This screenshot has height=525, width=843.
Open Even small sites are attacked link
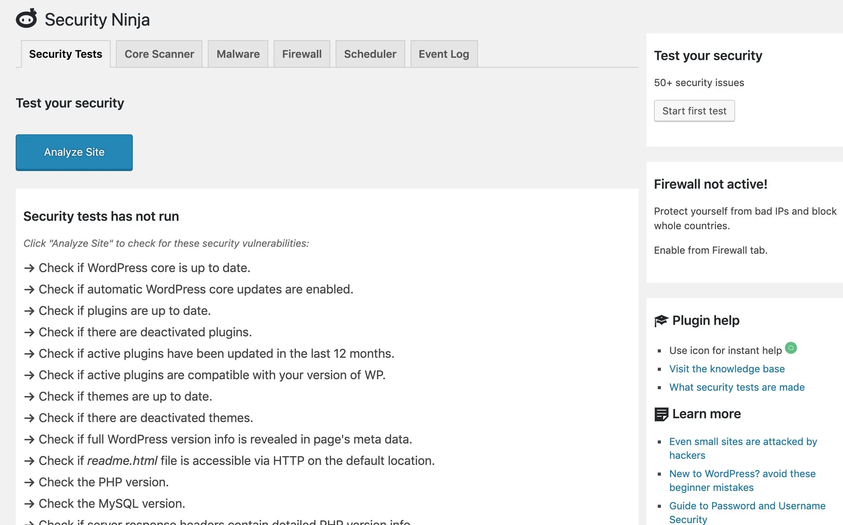click(x=743, y=448)
